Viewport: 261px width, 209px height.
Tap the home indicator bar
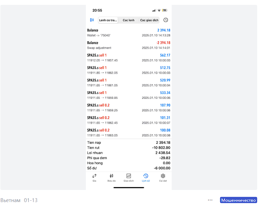click(129, 188)
